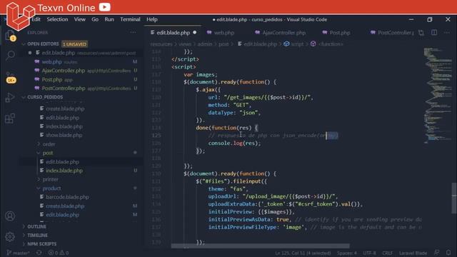Click the Split Editor icon

(434, 33)
